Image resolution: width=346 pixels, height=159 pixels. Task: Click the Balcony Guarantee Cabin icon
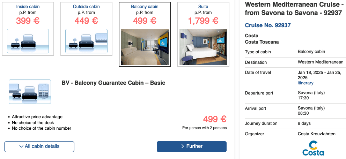pos(30,92)
